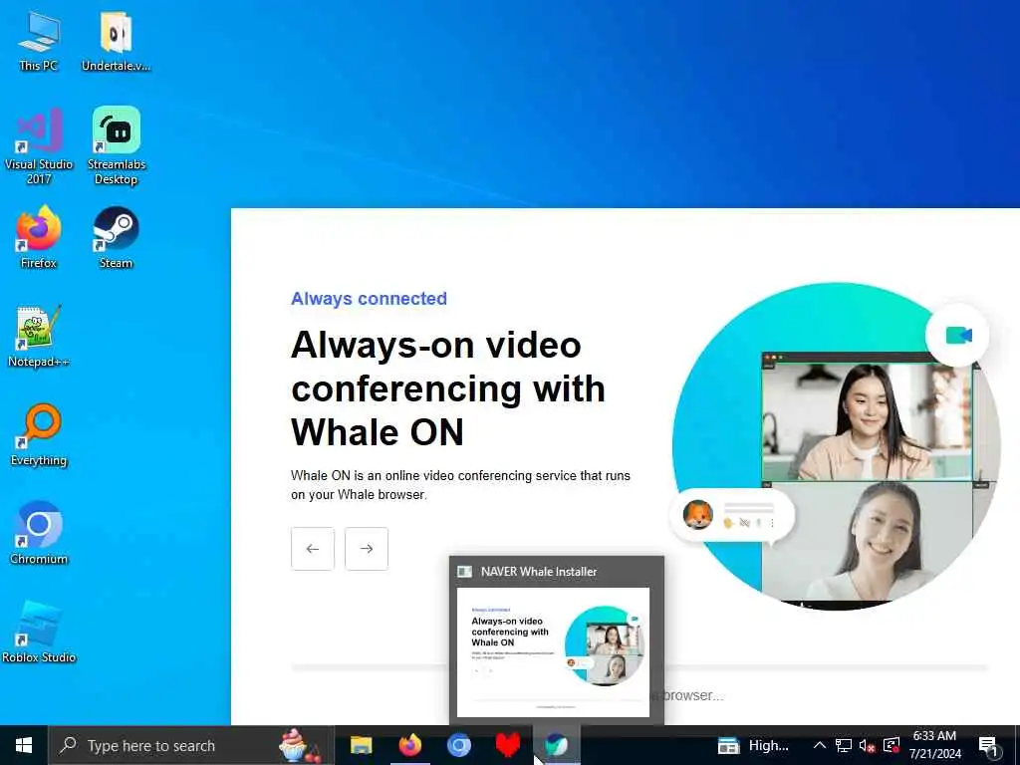Open Chromium from the taskbar
1020x765 pixels.
coord(458,745)
